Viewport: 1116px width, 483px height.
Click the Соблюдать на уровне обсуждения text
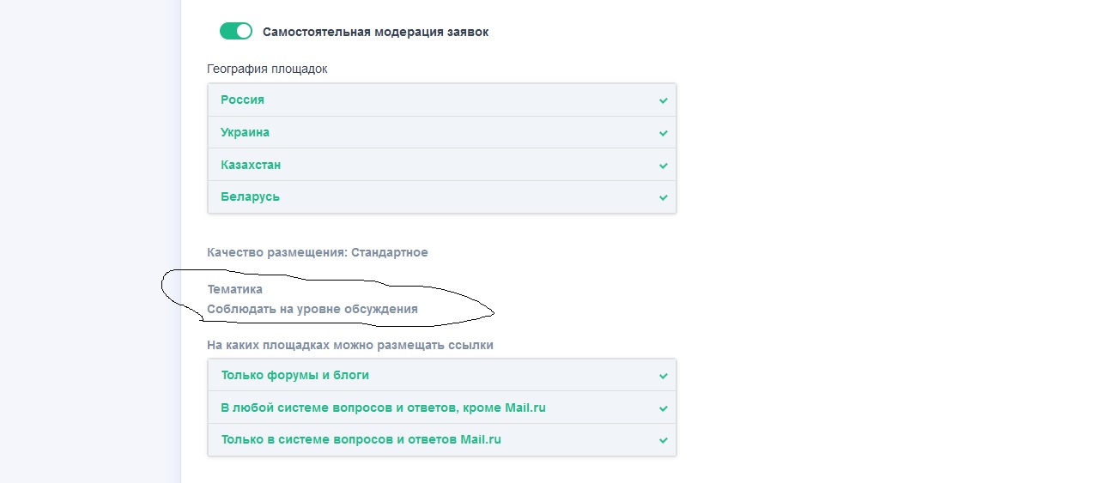point(312,309)
